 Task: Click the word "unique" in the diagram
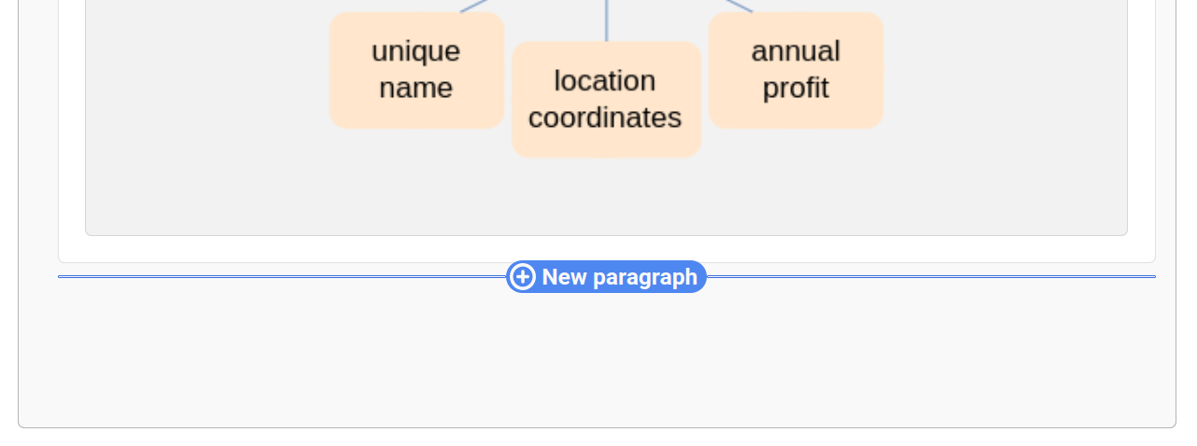pyautogui.click(x=415, y=50)
